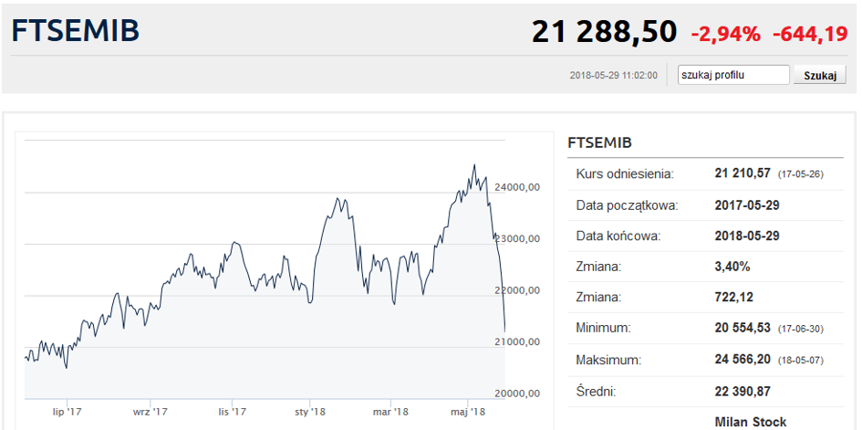Select the Kurs odniesienia value 21 210,57
862x430 pixels.
[743, 173]
